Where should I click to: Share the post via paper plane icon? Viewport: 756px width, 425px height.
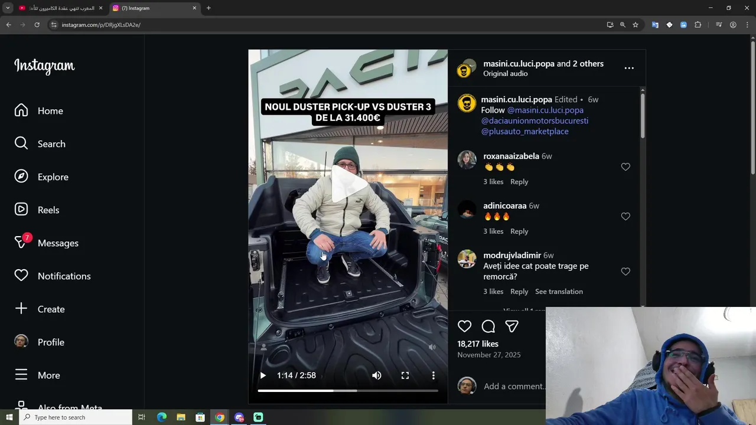pos(511,326)
